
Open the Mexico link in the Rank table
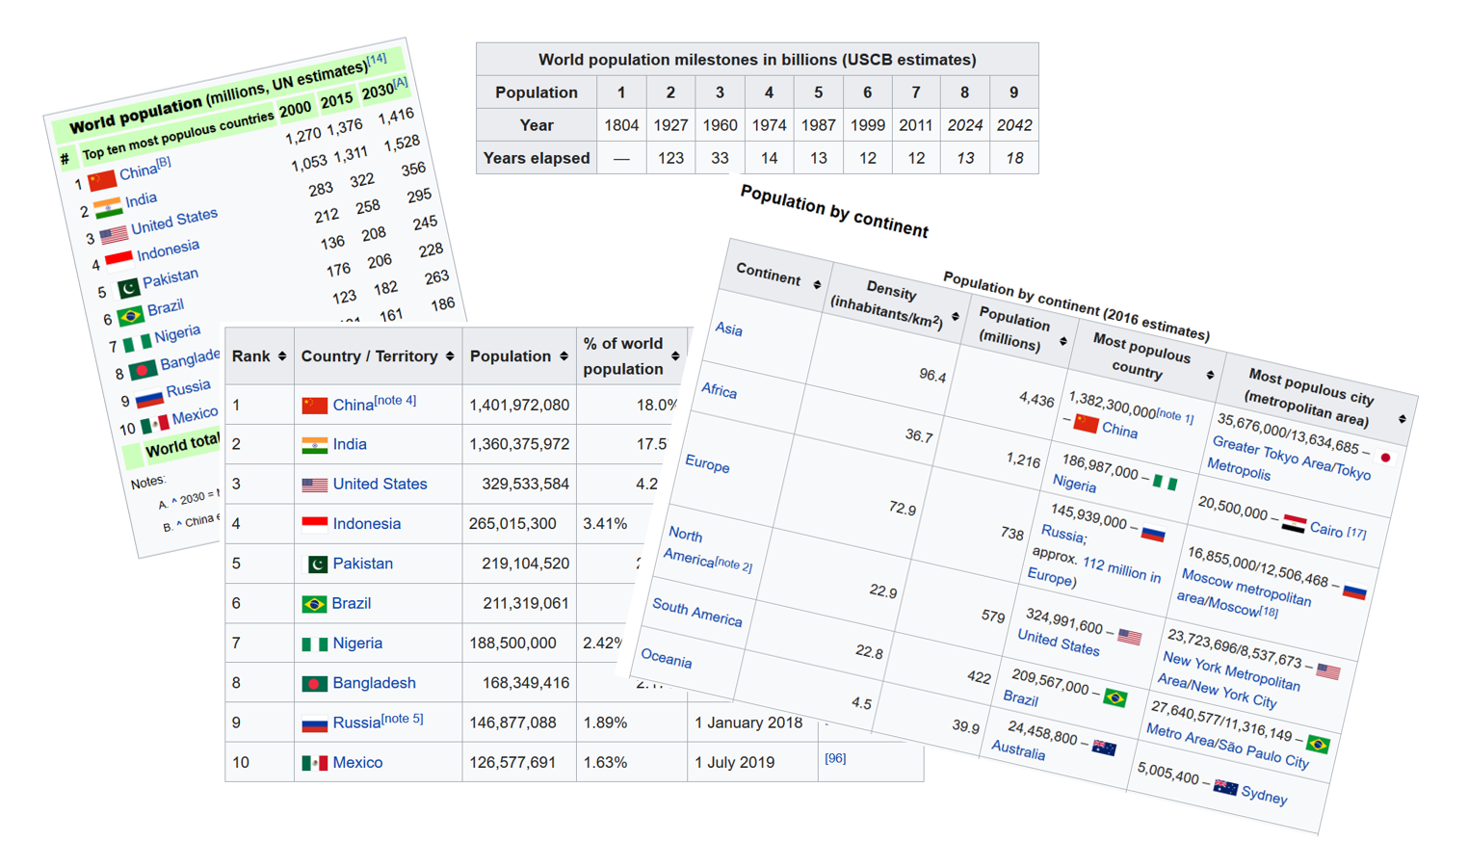coord(357,763)
